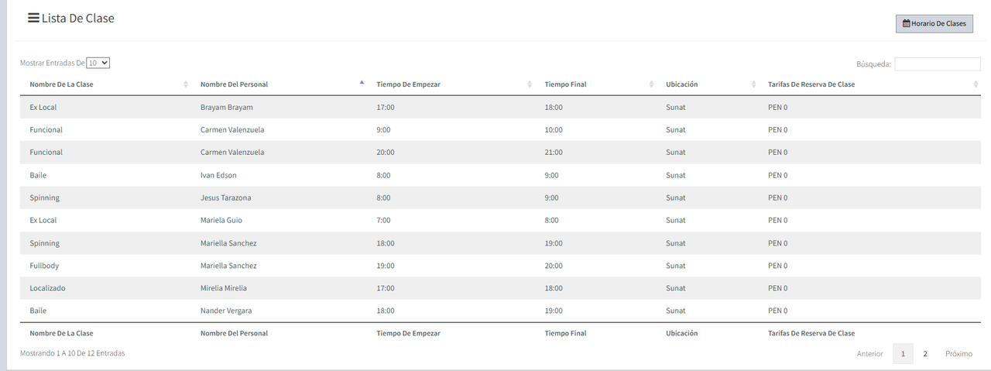Click the Próximo pagination link

click(958, 354)
